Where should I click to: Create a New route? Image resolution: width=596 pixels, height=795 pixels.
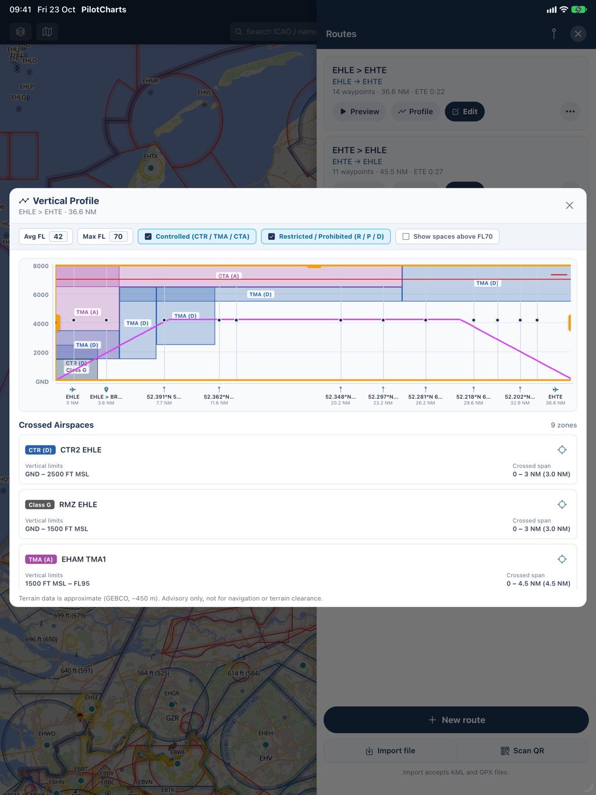coord(456,720)
